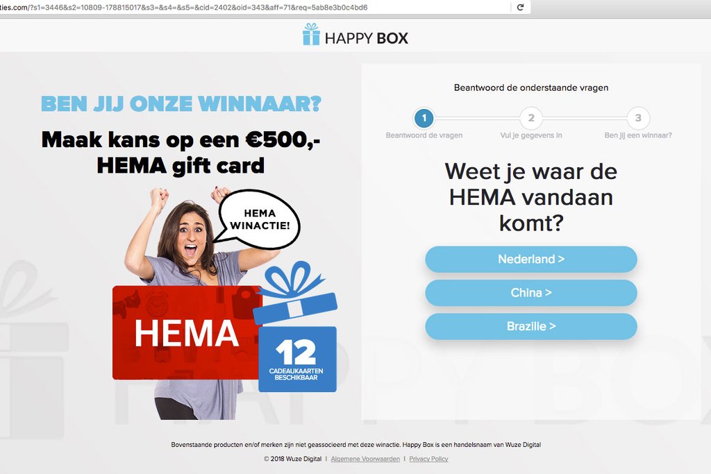711x474 pixels.
Task: Reload the page with the refresh icon
Action: [520, 7]
